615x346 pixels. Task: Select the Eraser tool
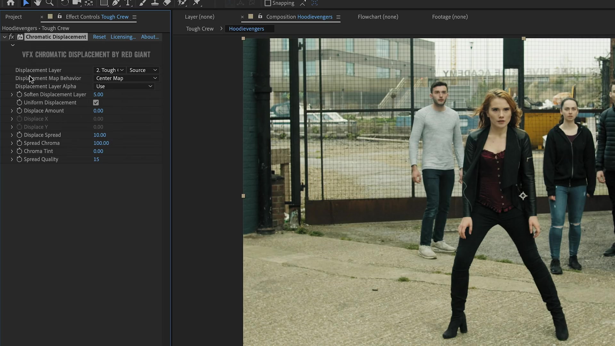tap(167, 3)
